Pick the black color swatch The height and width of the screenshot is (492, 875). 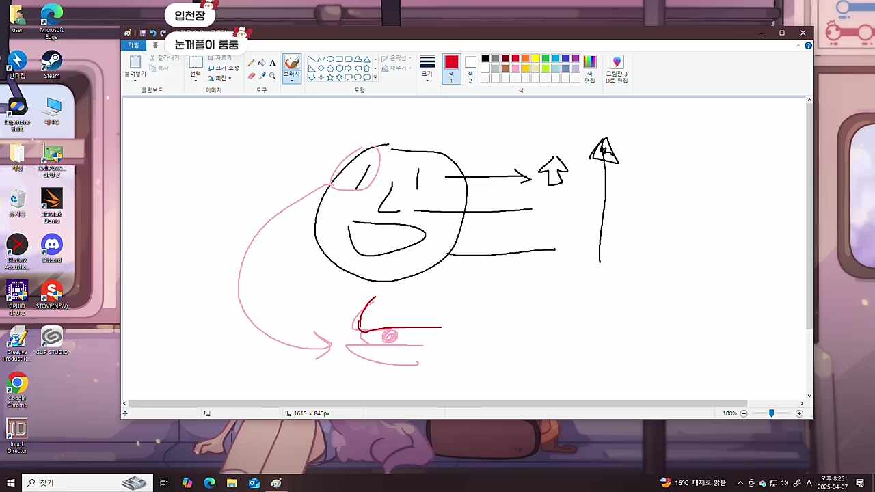click(x=485, y=59)
